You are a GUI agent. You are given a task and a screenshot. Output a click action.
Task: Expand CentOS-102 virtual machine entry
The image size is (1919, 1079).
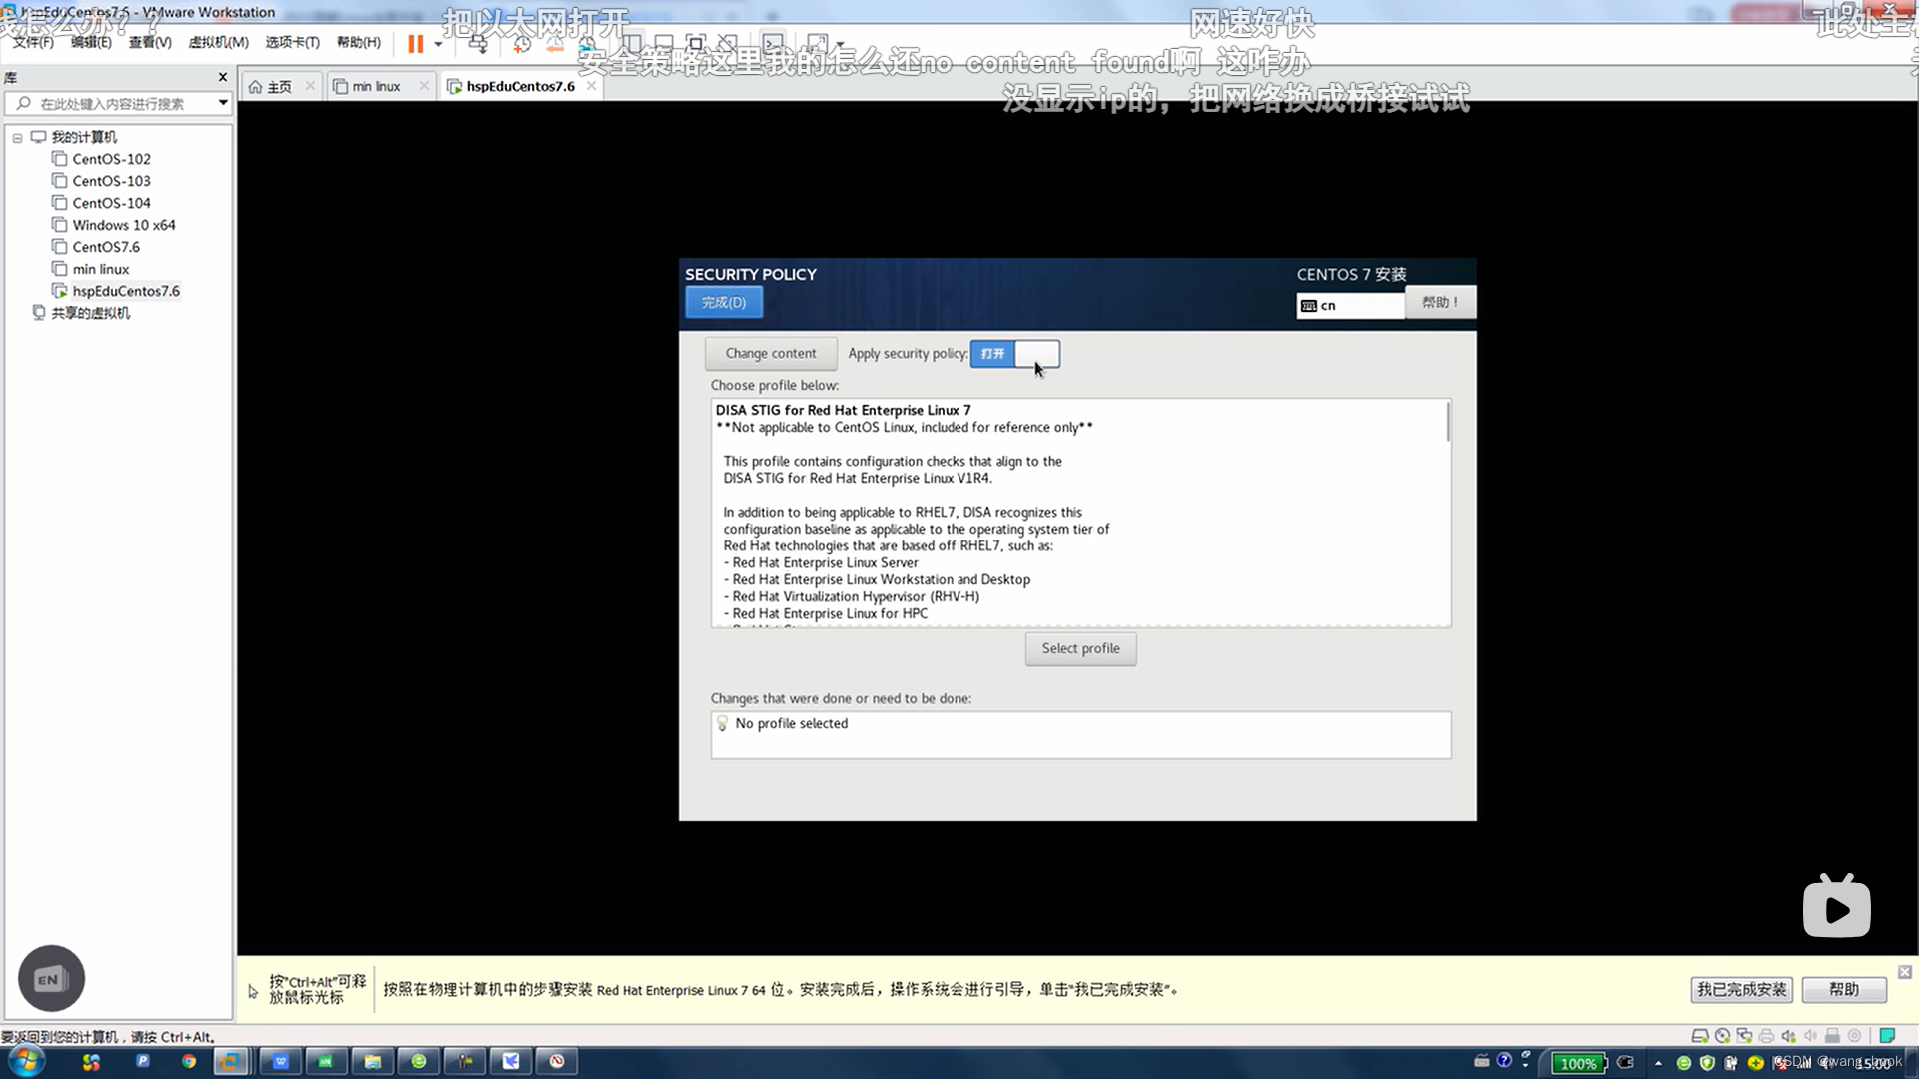pyautogui.click(x=111, y=158)
